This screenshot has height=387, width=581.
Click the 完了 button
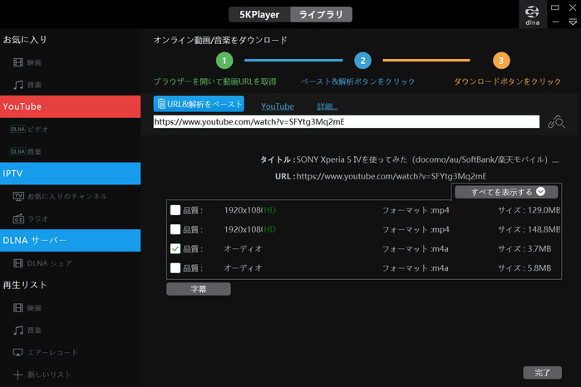[543, 373]
